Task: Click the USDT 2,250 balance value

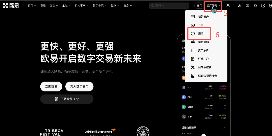Action: click(x=210, y=106)
